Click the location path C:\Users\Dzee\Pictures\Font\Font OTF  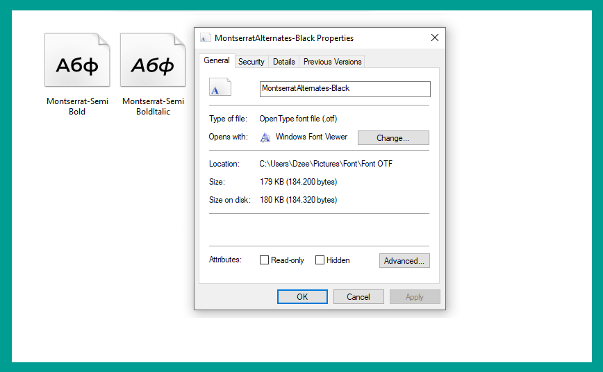pos(326,164)
